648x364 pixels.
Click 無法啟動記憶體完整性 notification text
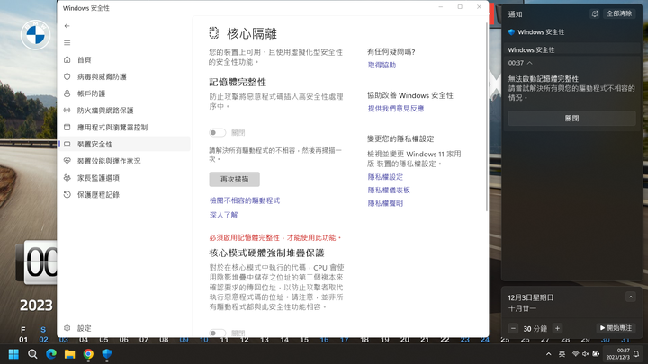[x=543, y=79]
